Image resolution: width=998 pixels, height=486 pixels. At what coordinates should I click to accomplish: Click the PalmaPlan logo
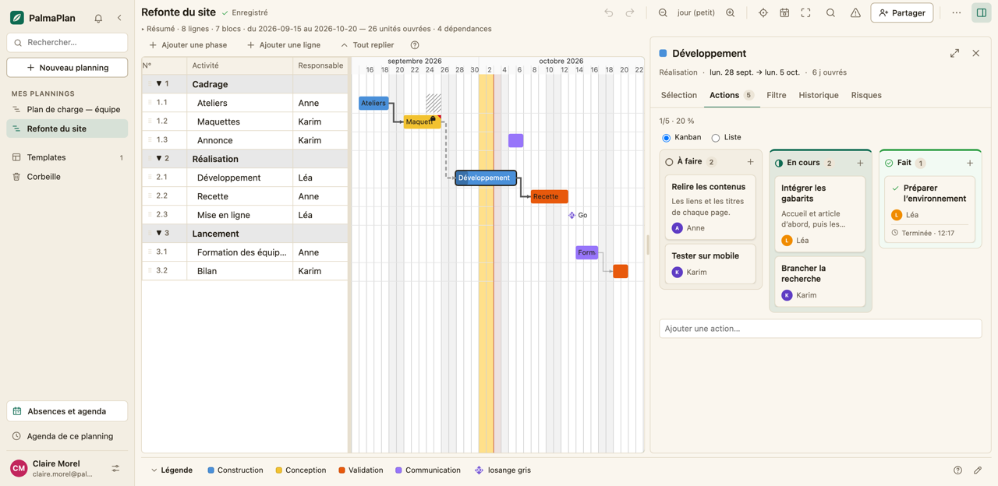point(16,18)
